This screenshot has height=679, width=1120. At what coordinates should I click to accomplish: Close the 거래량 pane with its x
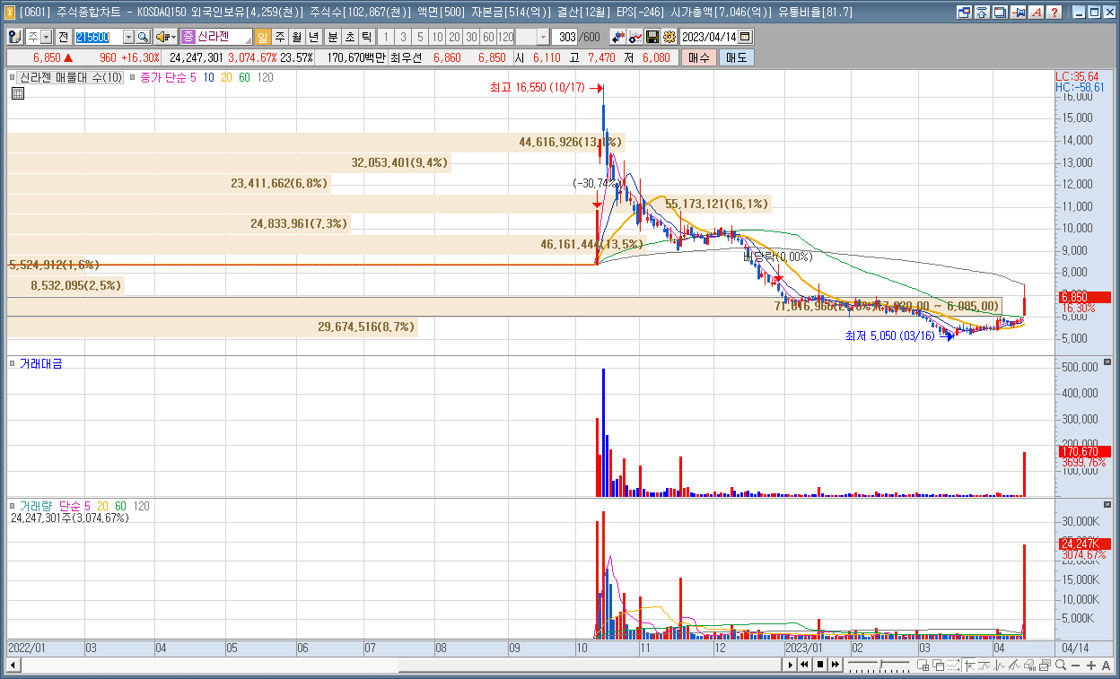1107,506
